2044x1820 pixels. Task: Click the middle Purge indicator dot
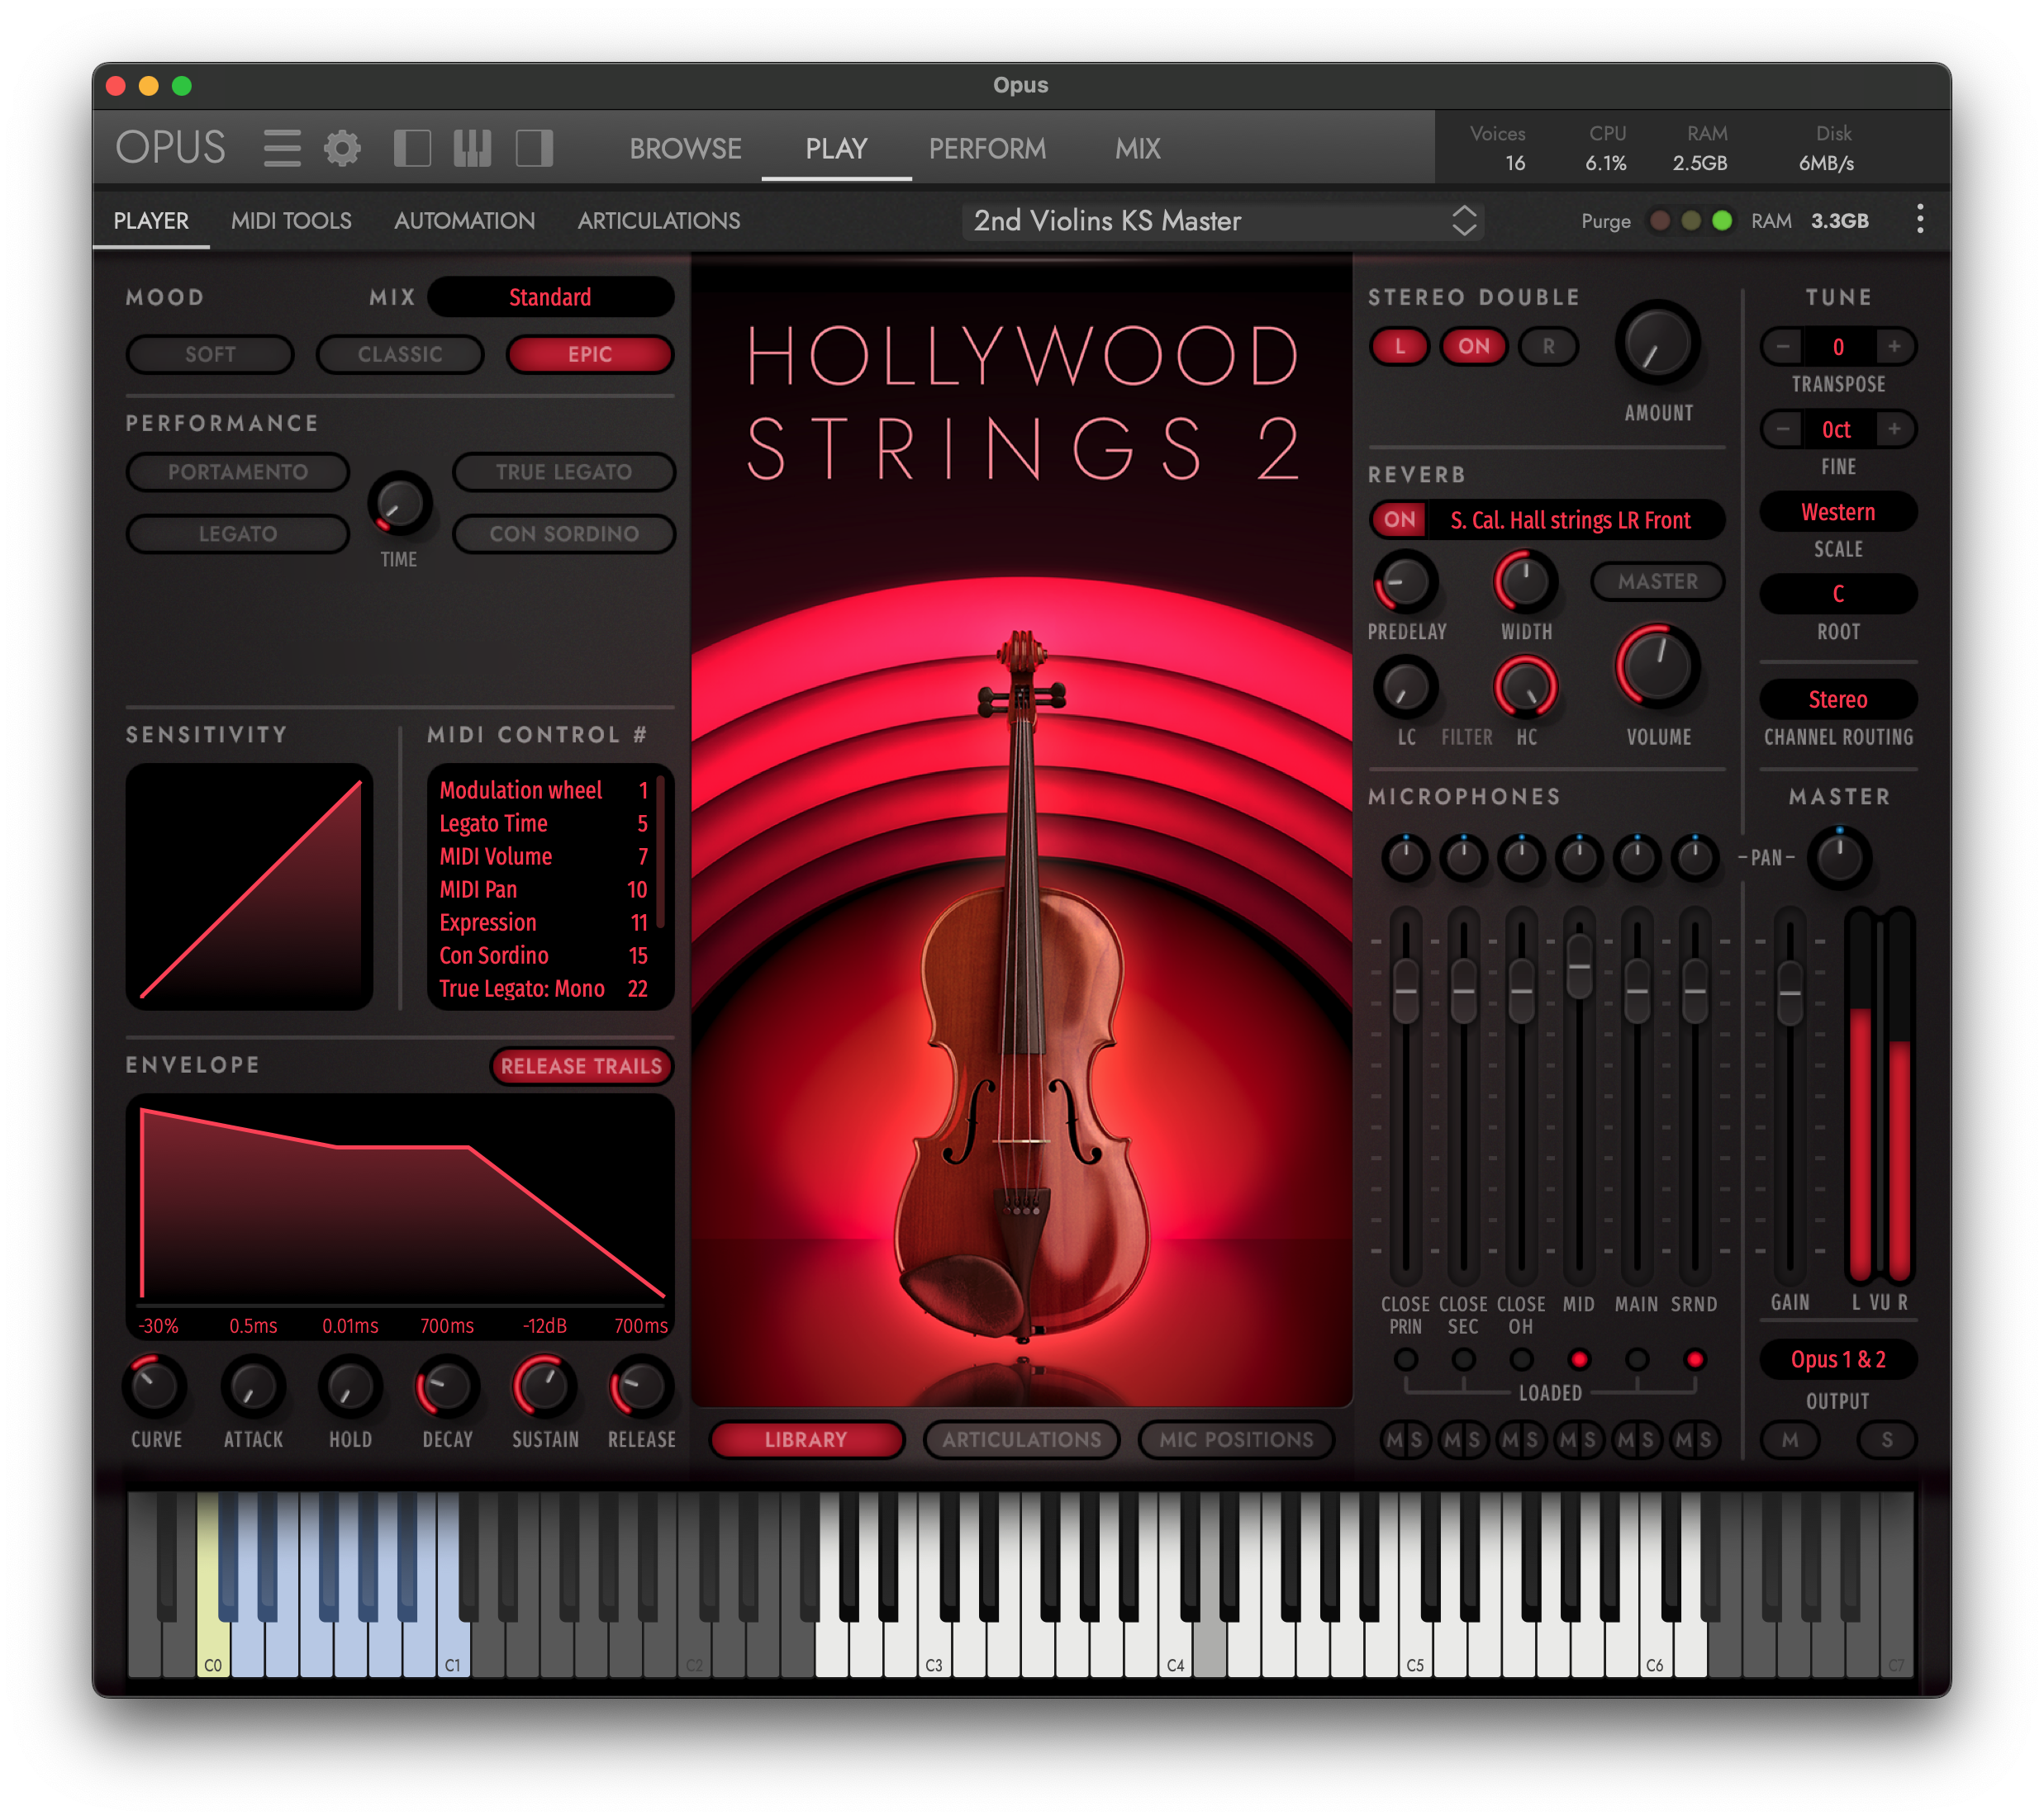[1691, 220]
